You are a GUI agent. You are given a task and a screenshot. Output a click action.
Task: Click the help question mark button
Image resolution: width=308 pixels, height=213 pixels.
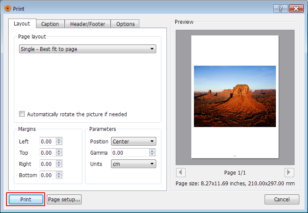point(281,9)
